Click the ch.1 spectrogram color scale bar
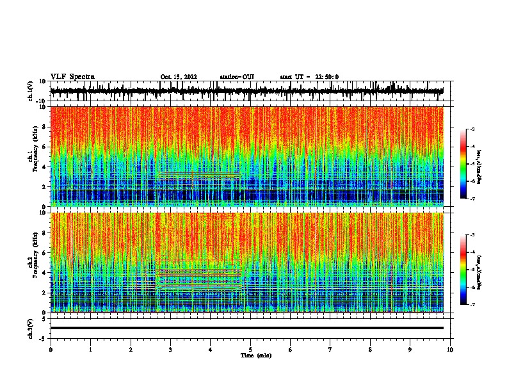The height and width of the screenshot is (392, 507). (463, 164)
